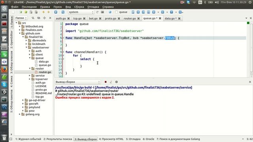Close the router.go tab
This screenshot has width=253, height=142.
coord(138,19)
